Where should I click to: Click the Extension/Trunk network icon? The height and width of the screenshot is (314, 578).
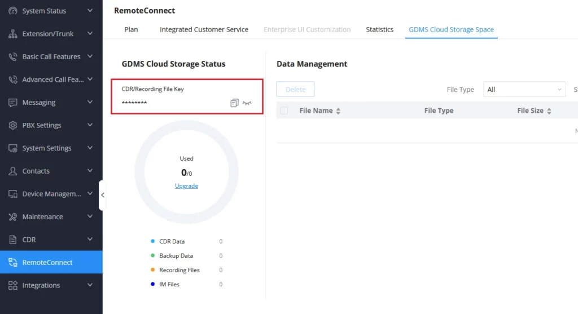click(x=12, y=33)
